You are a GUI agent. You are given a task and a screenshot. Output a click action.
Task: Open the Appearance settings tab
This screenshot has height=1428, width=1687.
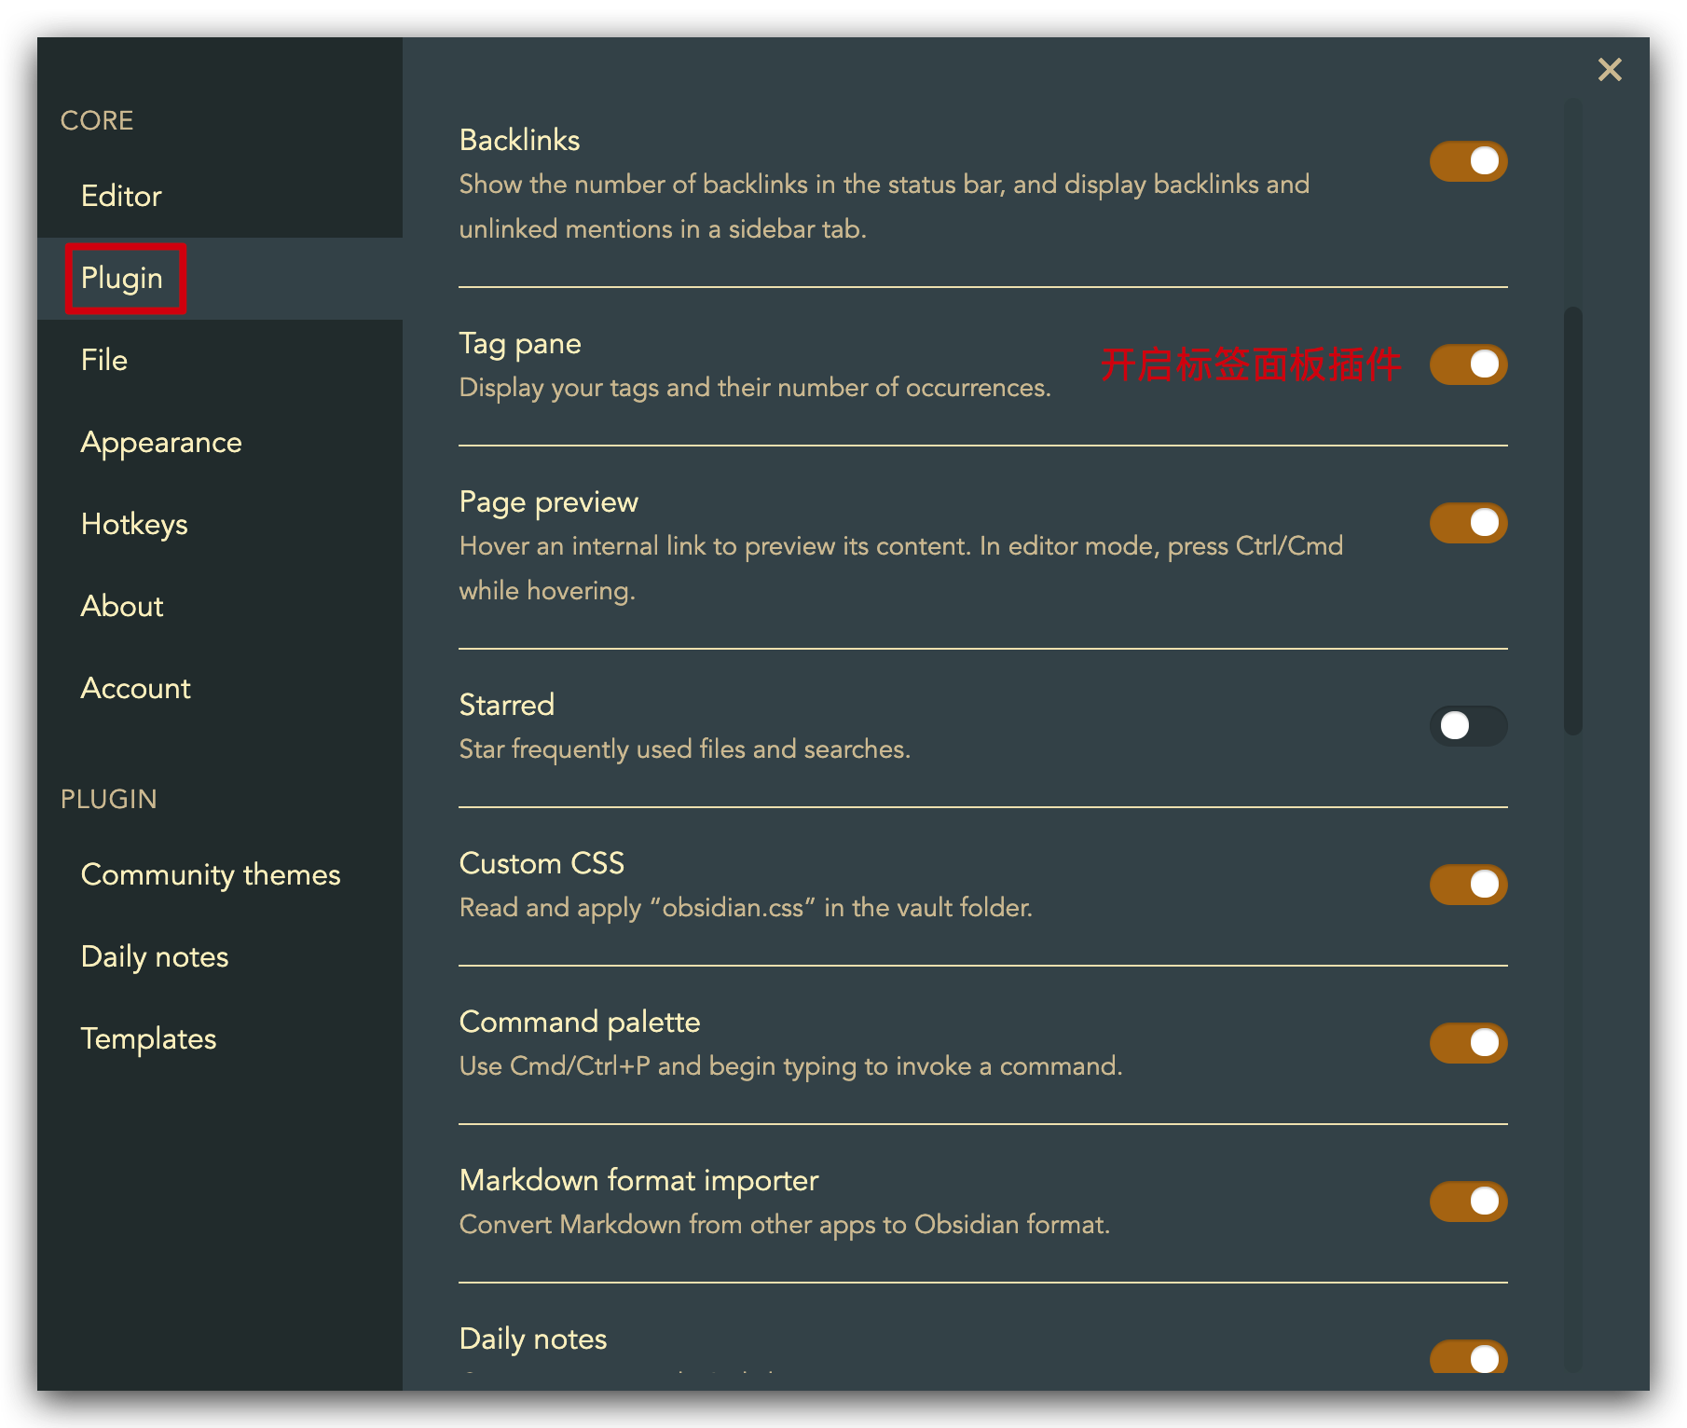tap(220, 443)
